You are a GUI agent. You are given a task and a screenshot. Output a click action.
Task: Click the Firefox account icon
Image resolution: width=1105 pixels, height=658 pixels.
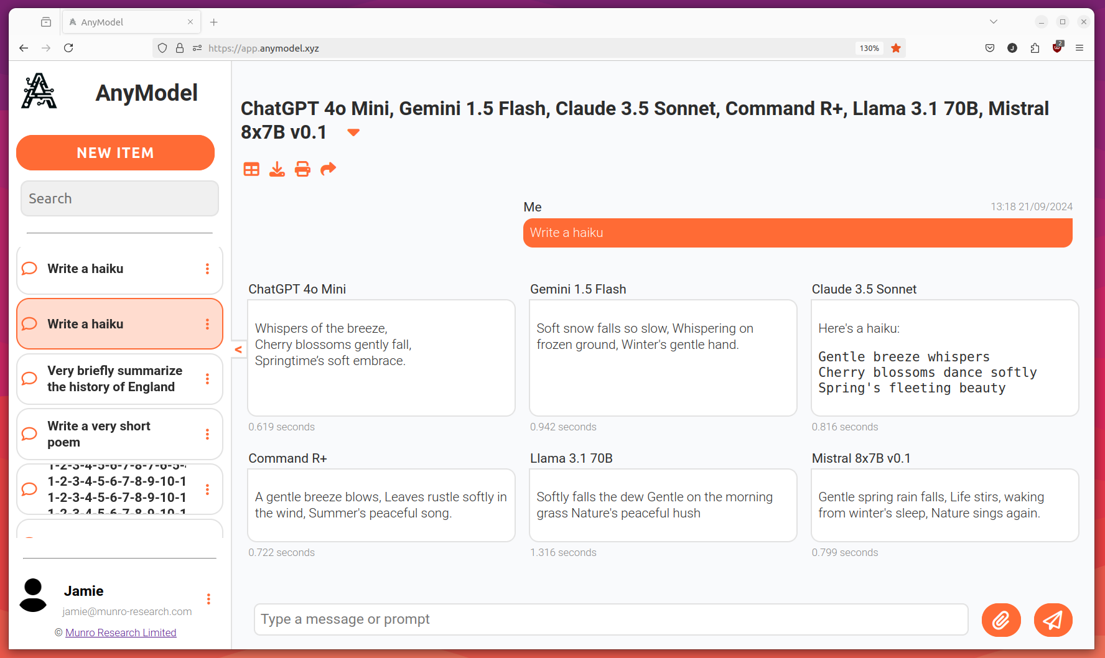coord(1012,48)
